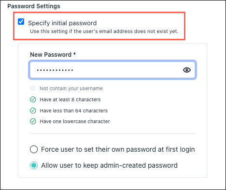Click the 'New Password *' field label
226x190 pixels.
[53, 55]
